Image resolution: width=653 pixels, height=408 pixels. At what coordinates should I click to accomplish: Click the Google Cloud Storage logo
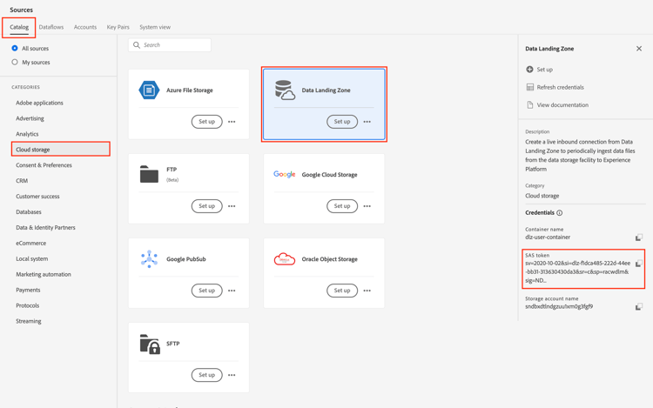[x=285, y=174]
